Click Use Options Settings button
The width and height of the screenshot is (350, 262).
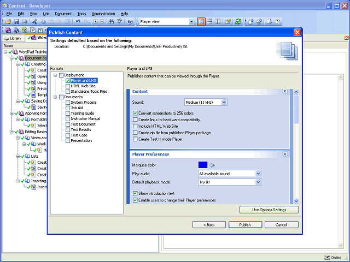pos(269,210)
